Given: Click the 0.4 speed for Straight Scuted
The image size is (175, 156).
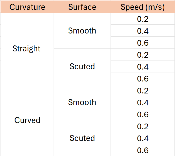Looking at the screenshot, I should tap(143, 67).
